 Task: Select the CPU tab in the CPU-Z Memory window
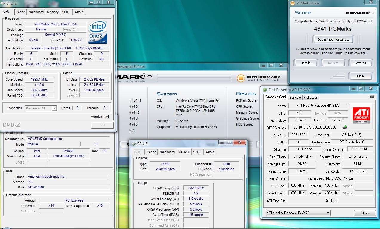coord(137,152)
